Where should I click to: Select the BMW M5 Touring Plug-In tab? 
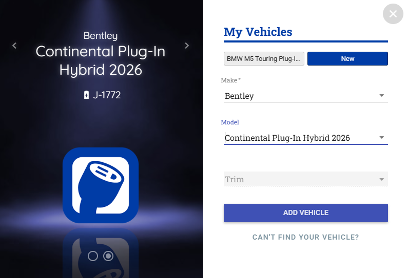click(264, 59)
